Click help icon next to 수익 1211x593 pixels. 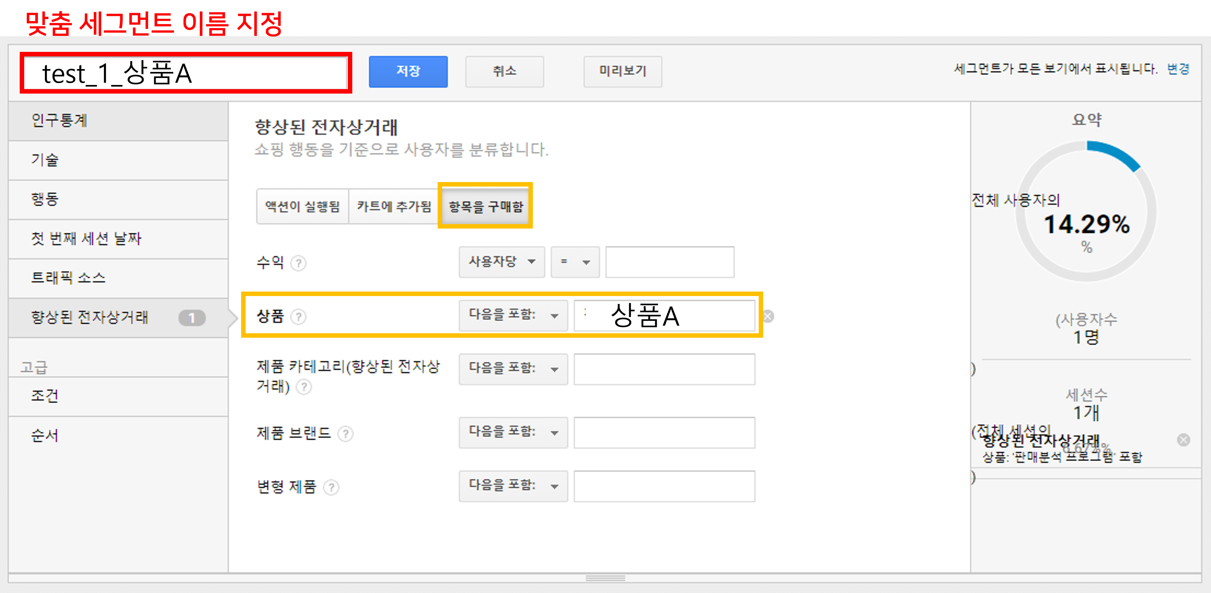tap(298, 263)
